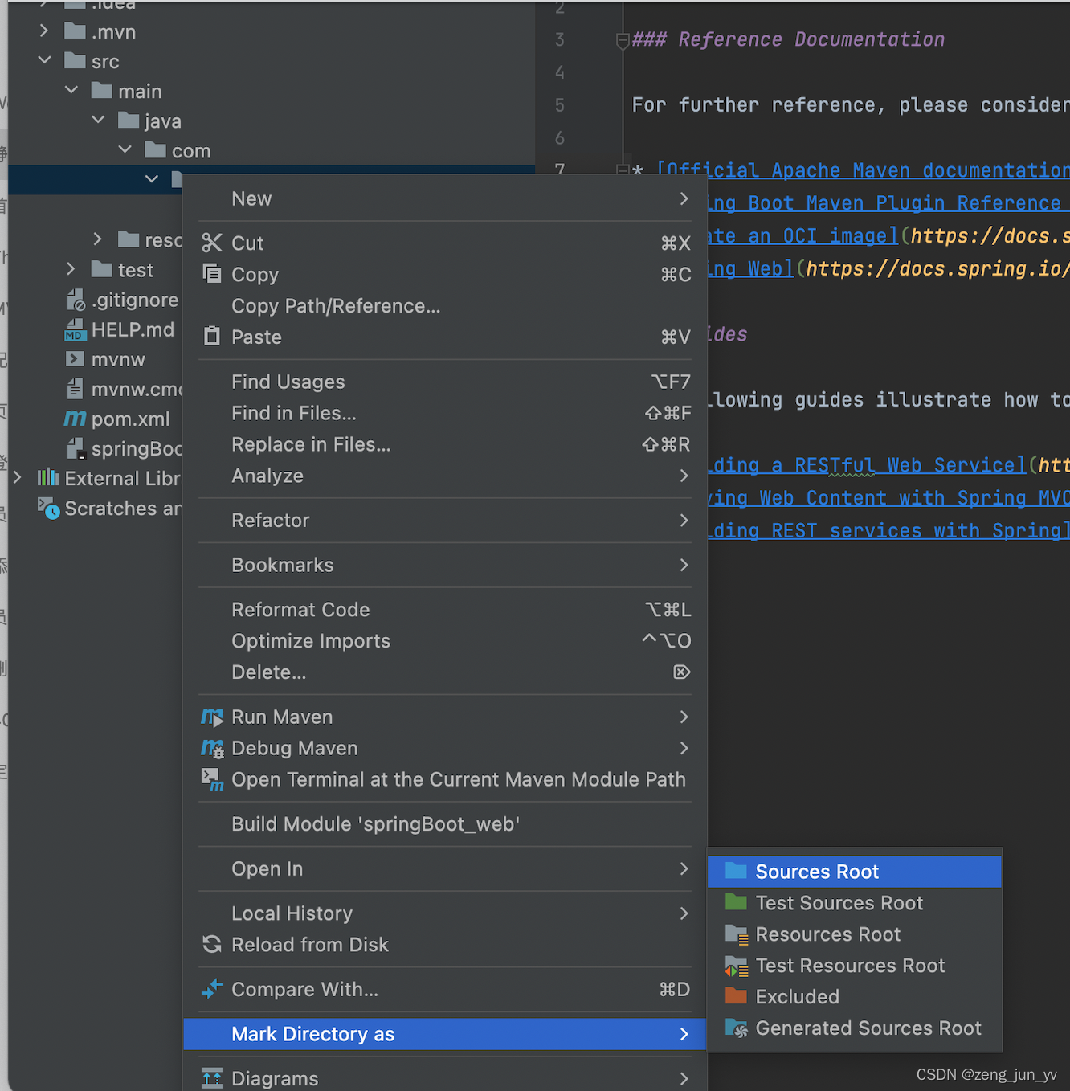The height and width of the screenshot is (1091, 1070).
Task: Click the Run Maven icon
Action: [212, 717]
